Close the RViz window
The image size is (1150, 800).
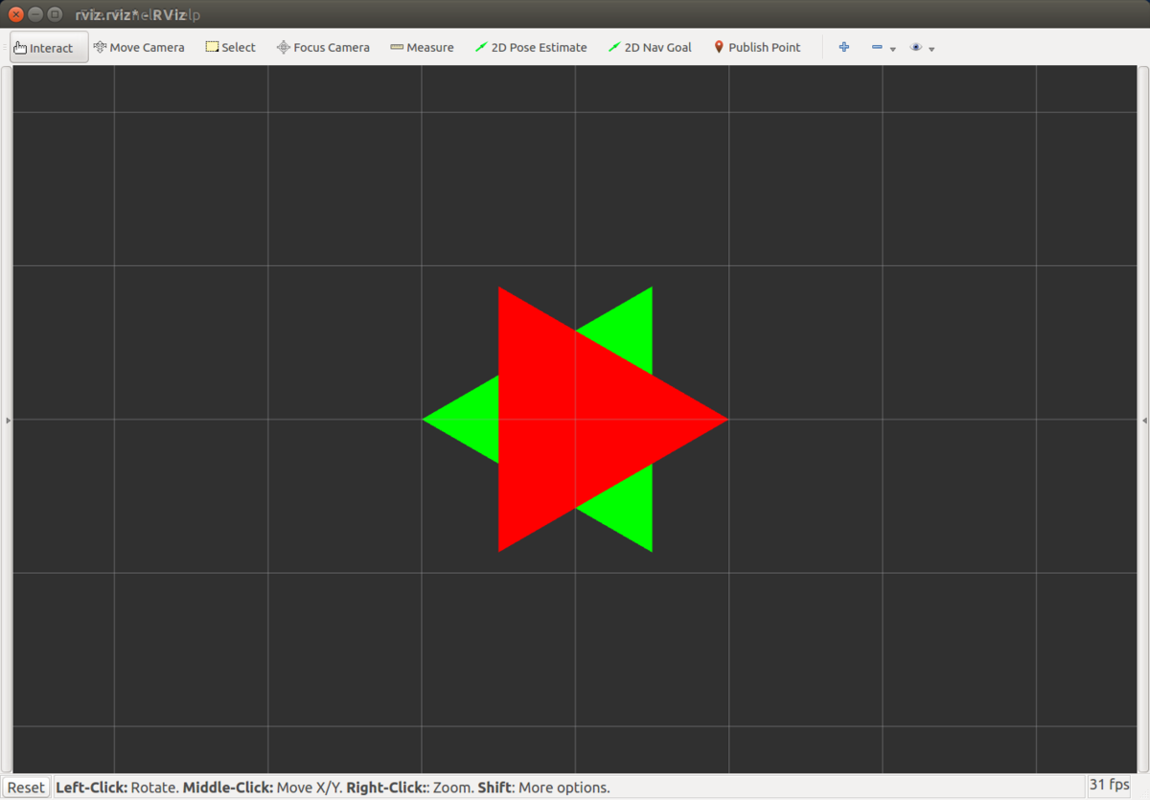pos(16,14)
